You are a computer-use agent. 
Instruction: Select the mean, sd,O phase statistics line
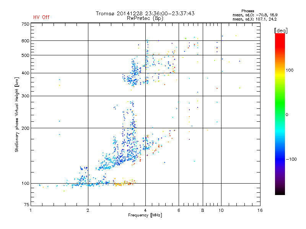click(255, 15)
